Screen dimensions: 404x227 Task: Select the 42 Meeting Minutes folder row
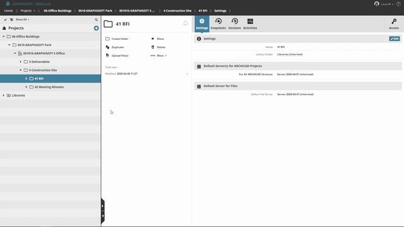(50, 87)
